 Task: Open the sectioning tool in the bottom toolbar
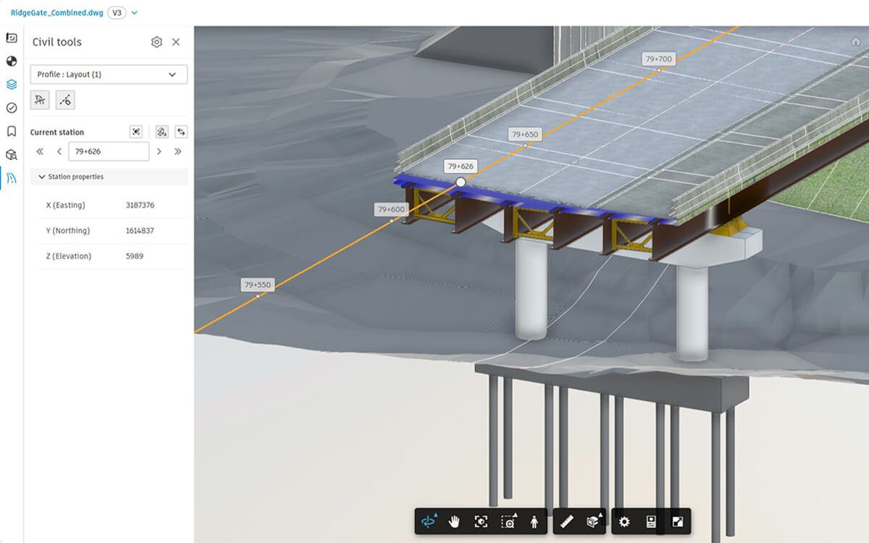[x=595, y=521]
